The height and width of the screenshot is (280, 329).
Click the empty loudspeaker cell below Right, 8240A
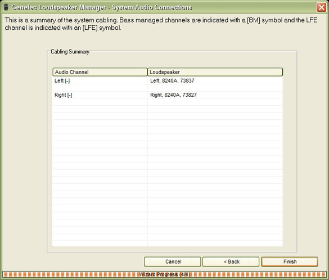[215, 102]
